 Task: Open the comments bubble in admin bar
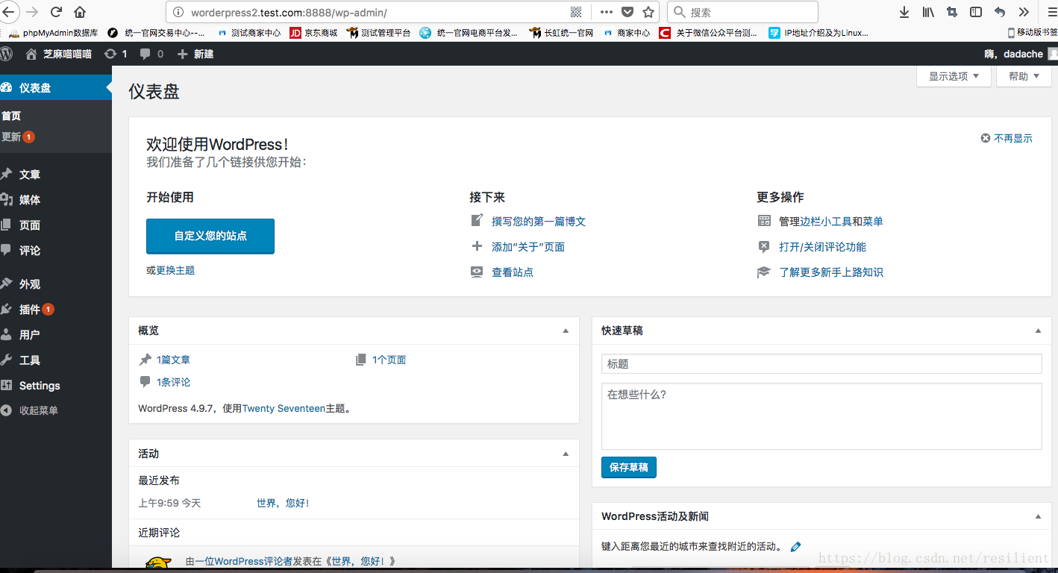pyautogui.click(x=151, y=54)
